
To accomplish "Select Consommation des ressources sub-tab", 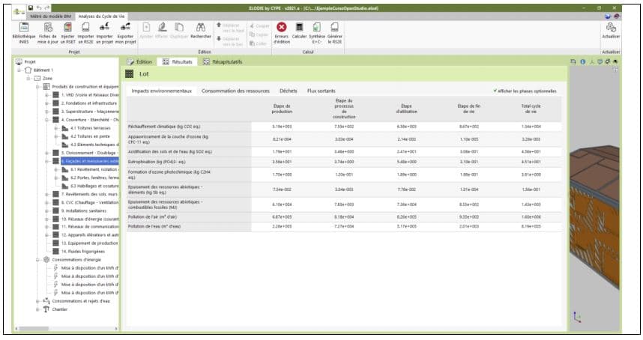I will pyautogui.click(x=235, y=91).
